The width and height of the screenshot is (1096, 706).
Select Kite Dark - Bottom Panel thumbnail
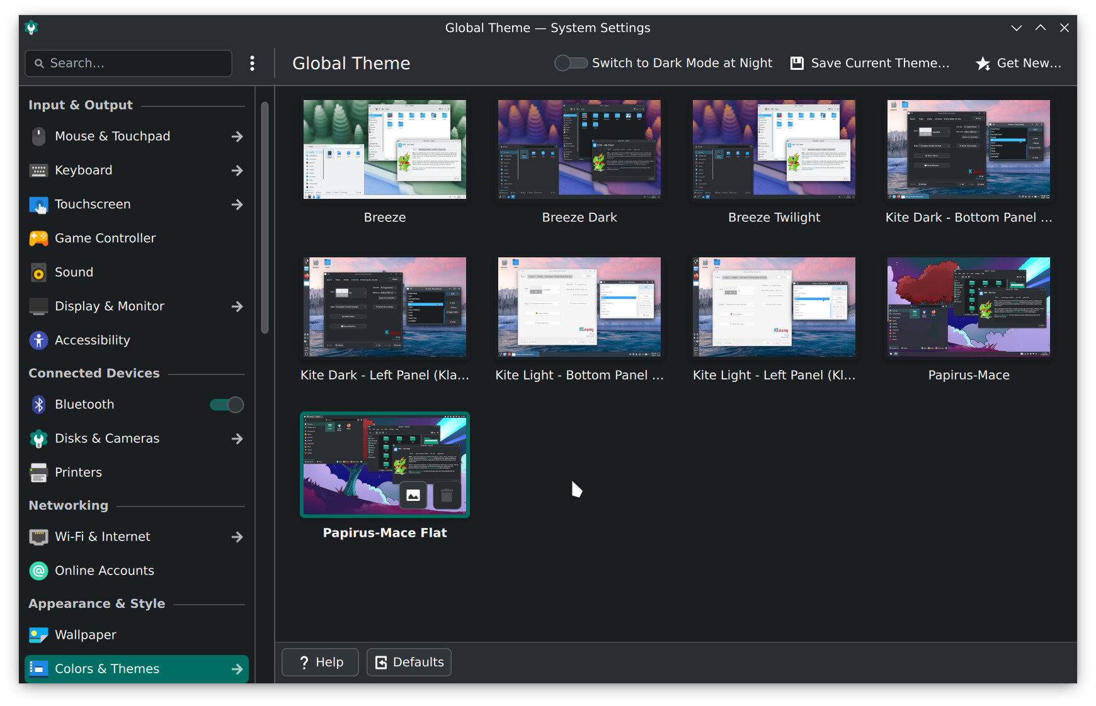coord(969,150)
